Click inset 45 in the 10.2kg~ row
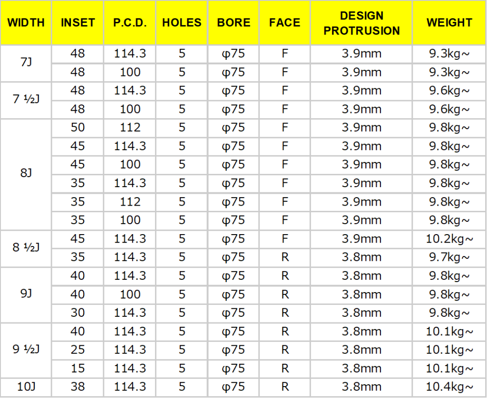The width and height of the screenshot is (487, 398). (x=78, y=239)
